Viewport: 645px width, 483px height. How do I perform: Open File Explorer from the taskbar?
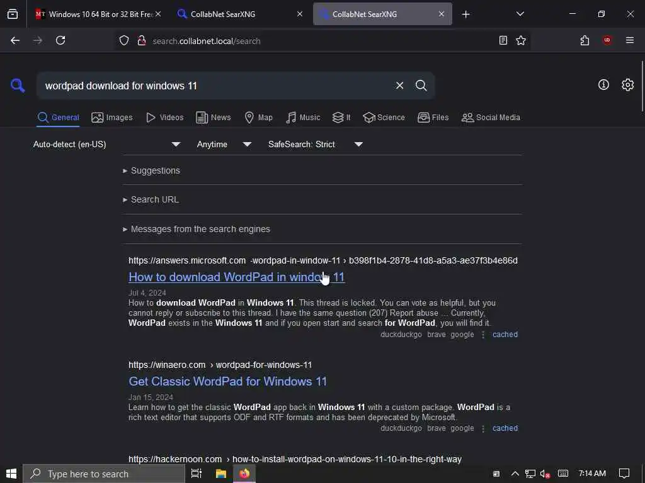(x=221, y=474)
